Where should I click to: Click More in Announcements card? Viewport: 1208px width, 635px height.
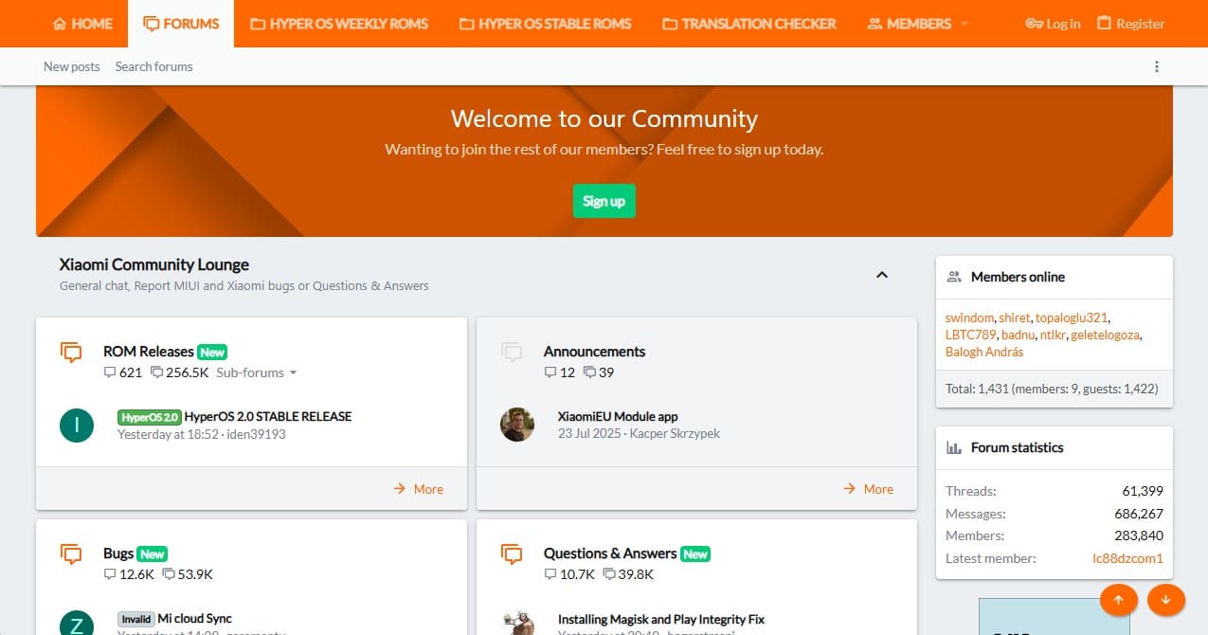(869, 489)
